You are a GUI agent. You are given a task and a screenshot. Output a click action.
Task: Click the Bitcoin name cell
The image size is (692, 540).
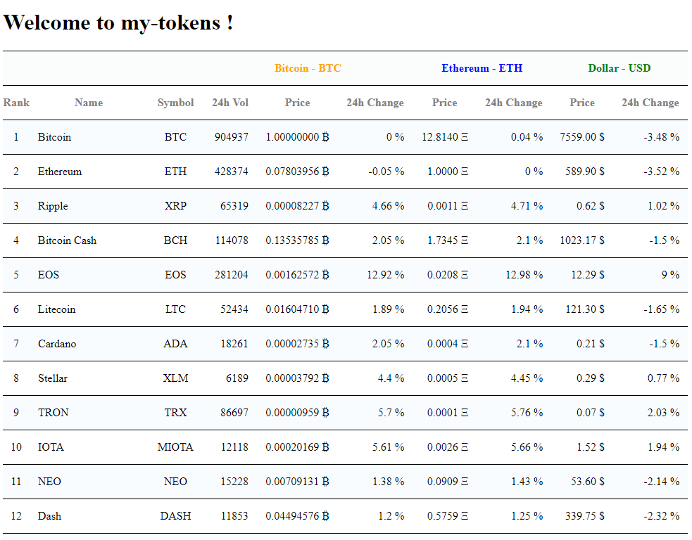click(x=54, y=137)
